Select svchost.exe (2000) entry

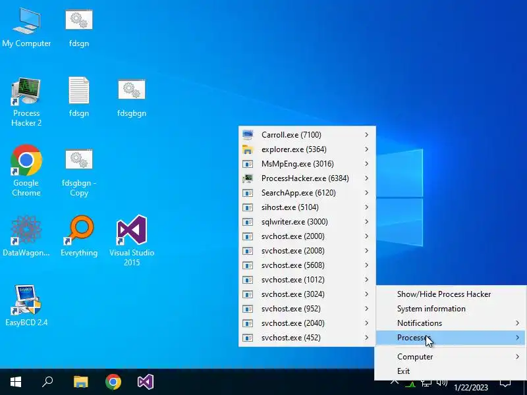[307, 236]
